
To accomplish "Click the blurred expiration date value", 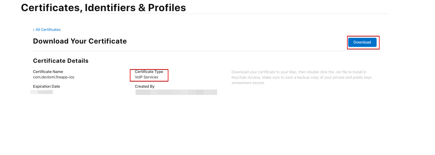I will (42, 92).
